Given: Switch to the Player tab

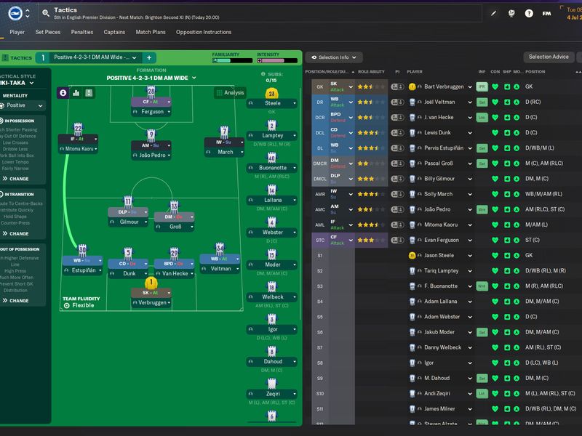Looking at the screenshot, I should tap(17, 32).
